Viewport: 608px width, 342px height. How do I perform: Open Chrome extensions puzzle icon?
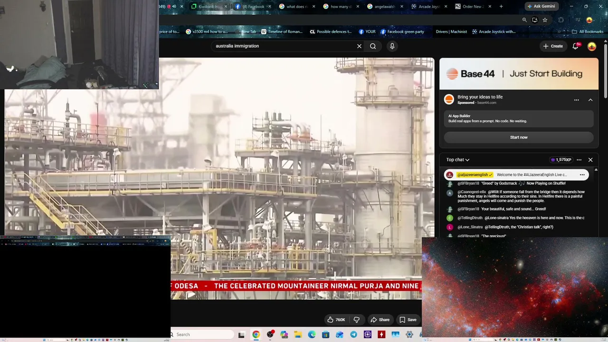[561, 20]
